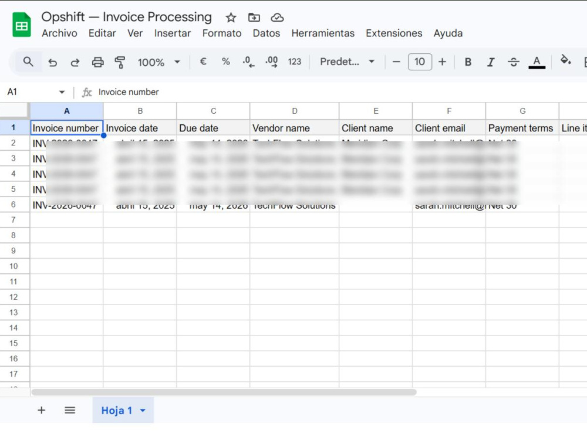Click the horizontal scrollbar

[224, 392]
